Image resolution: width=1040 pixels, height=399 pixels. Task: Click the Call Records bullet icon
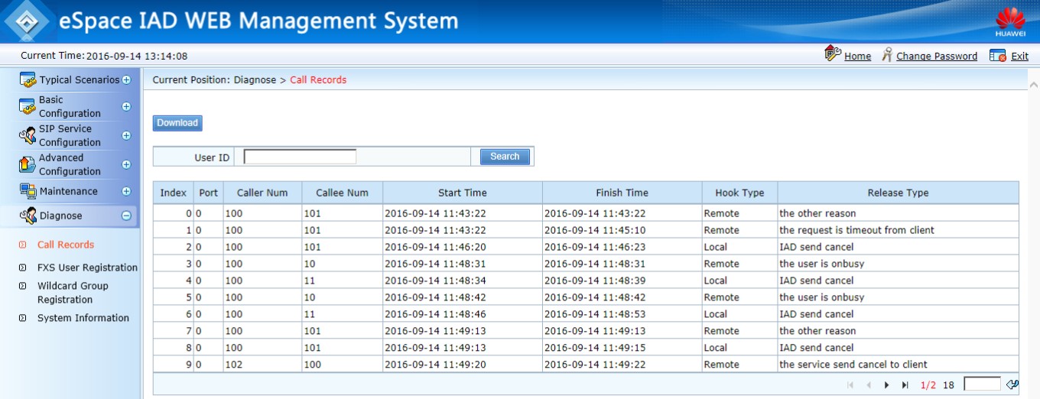(22, 245)
